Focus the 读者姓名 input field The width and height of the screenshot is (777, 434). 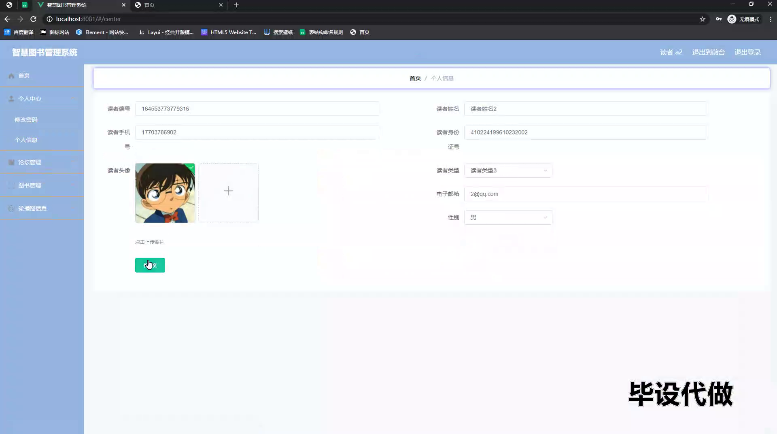click(x=586, y=109)
